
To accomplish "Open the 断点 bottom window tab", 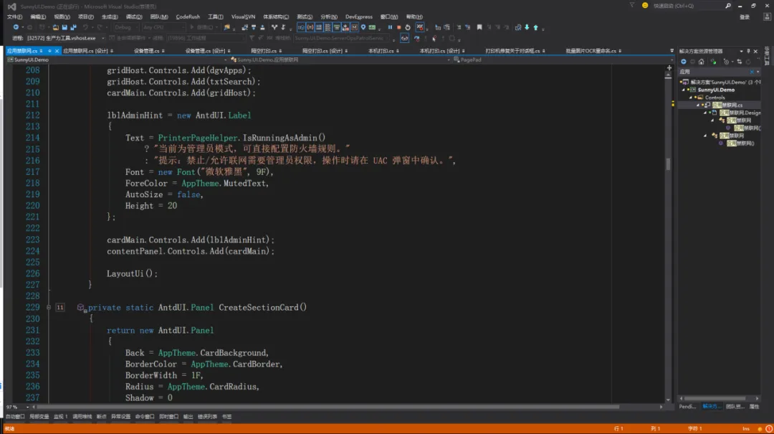I will click(101, 417).
